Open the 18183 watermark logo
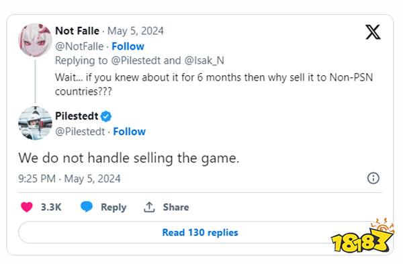This screenshot has width=403, height=264. click(x=363, y=236)
